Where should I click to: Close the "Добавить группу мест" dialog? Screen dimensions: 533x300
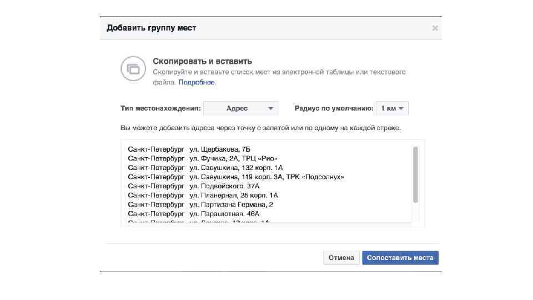435,28
